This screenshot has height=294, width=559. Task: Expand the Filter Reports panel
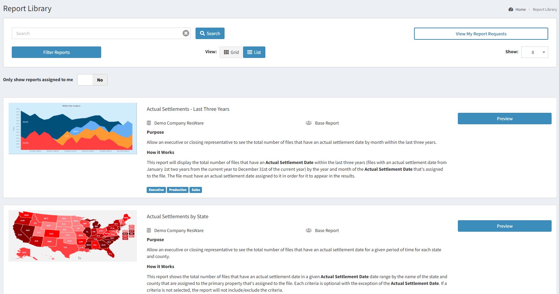[56, 52]
